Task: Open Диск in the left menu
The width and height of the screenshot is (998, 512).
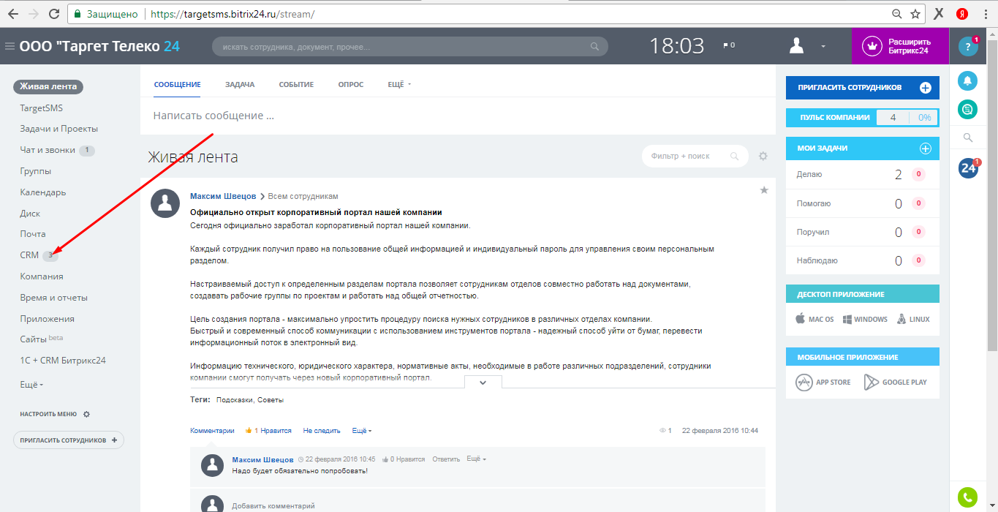Action: point(30,214)
